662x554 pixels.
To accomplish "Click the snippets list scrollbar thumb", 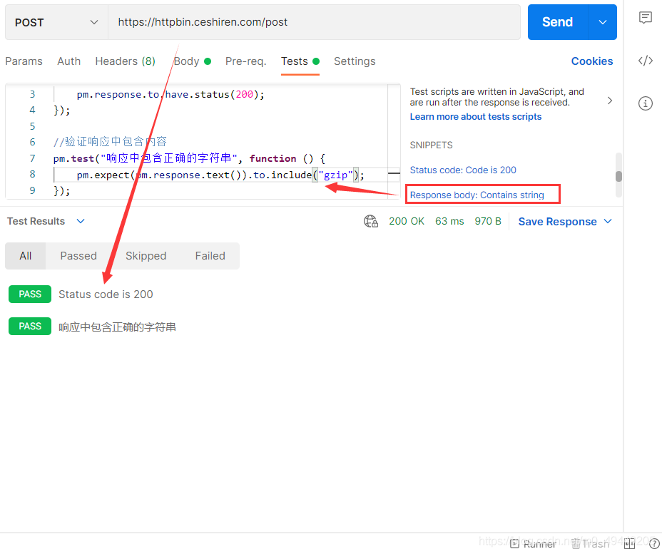I will pos(618,176).
